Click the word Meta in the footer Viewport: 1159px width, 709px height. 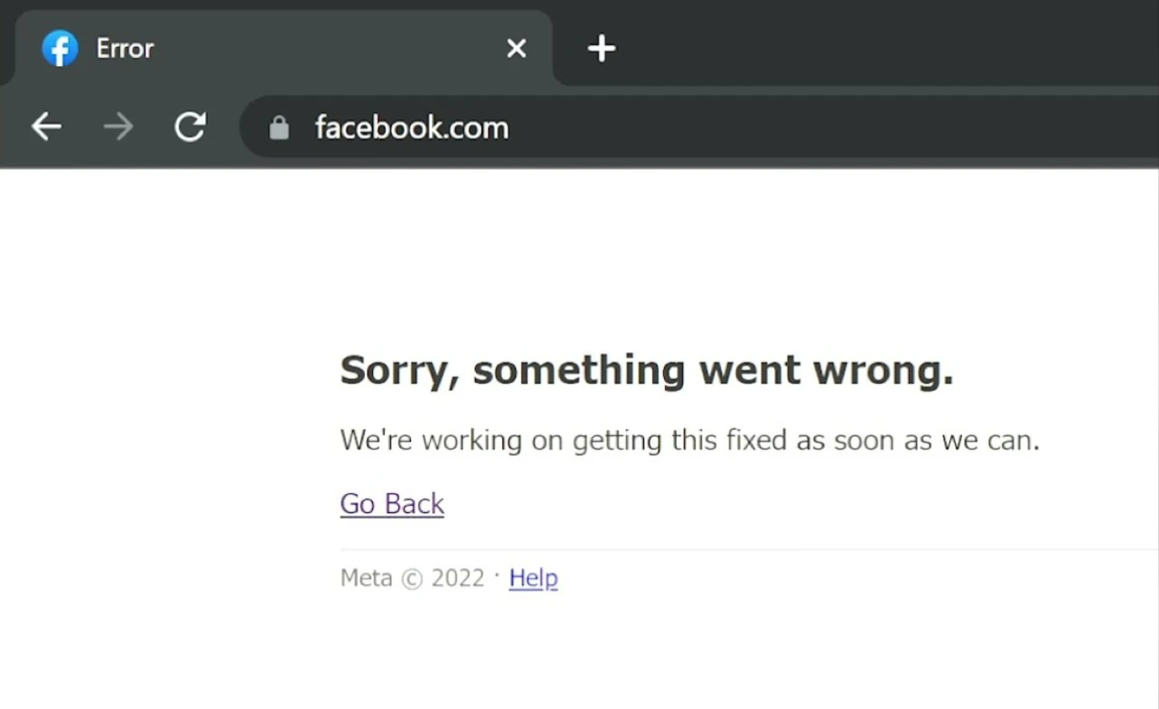tap(366, 578)
